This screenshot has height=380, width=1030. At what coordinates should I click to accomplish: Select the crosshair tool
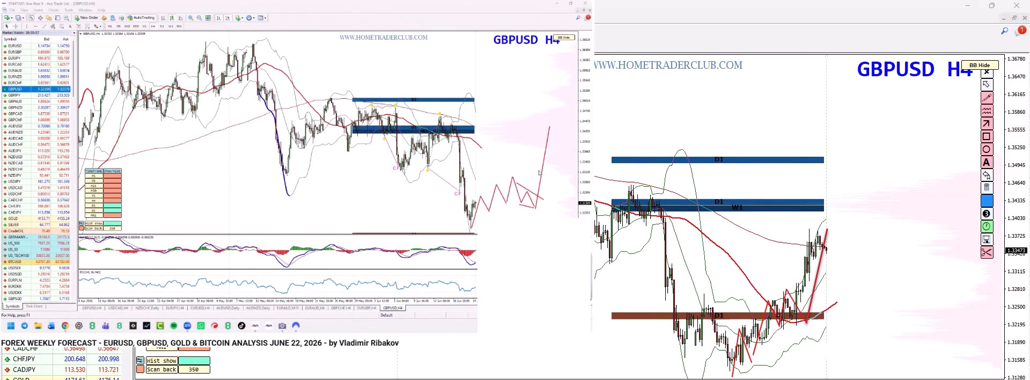16,26
